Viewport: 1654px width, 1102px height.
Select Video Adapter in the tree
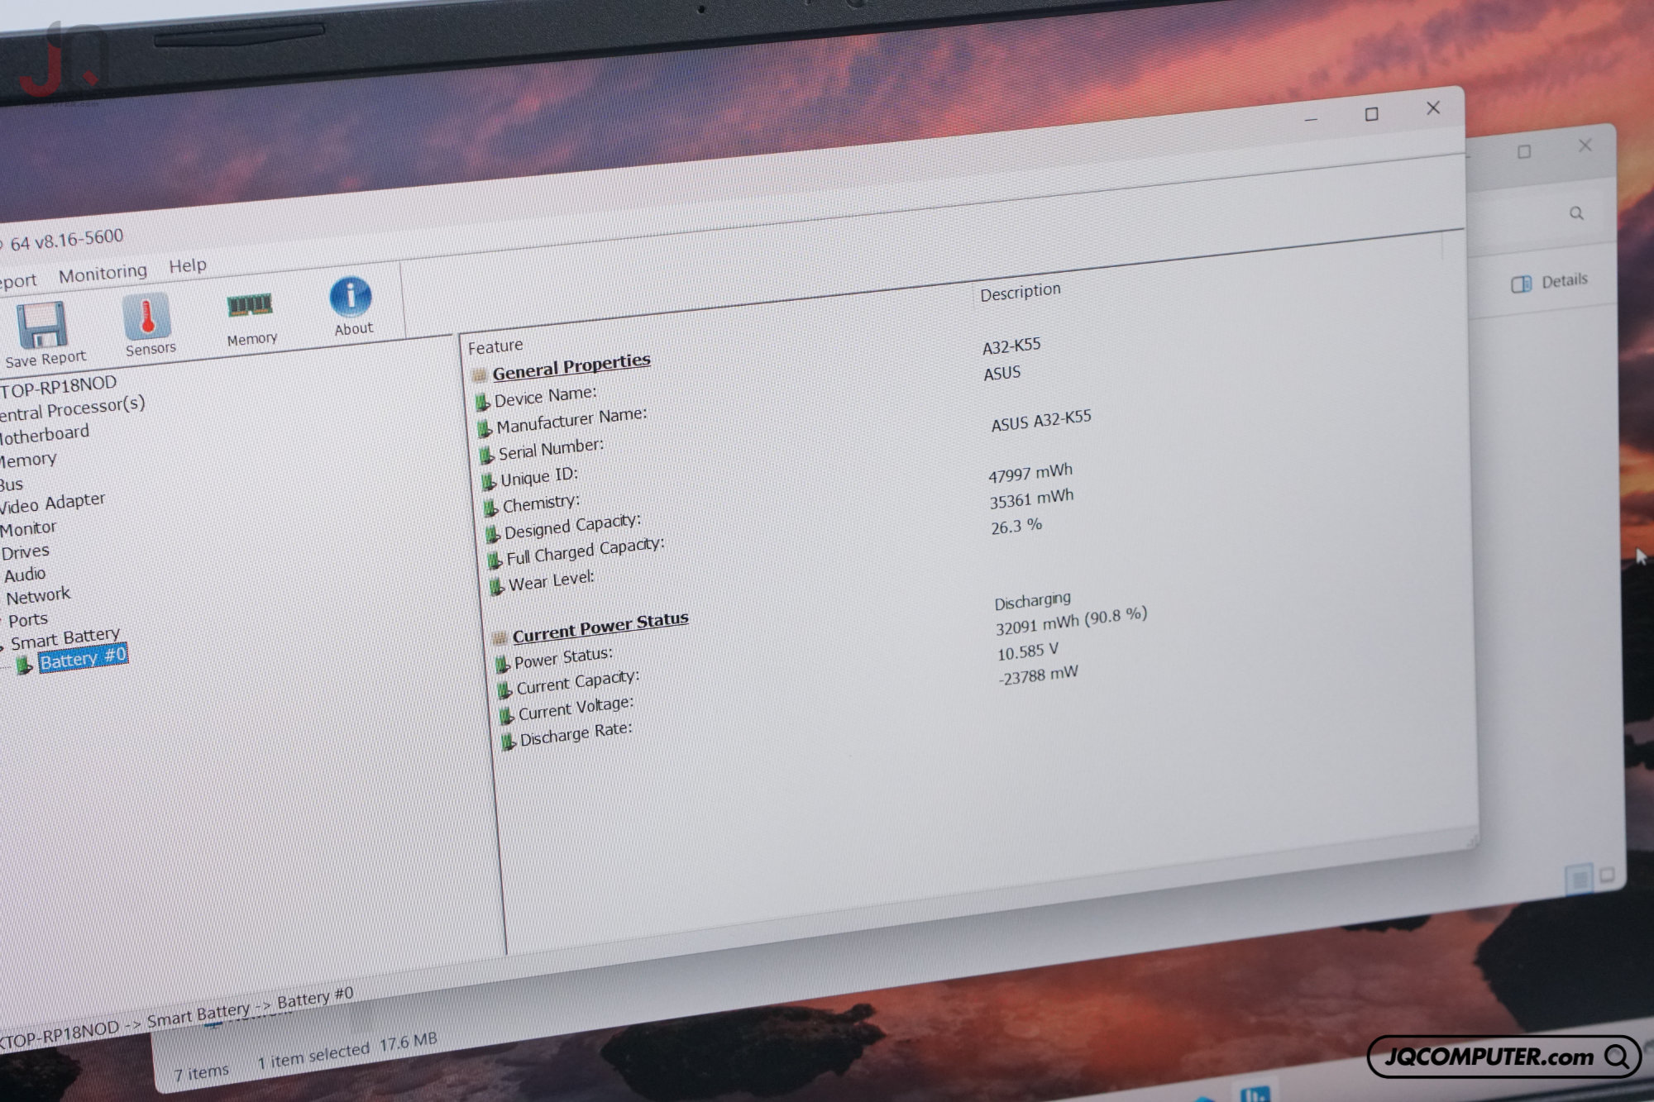pos(52,503)
